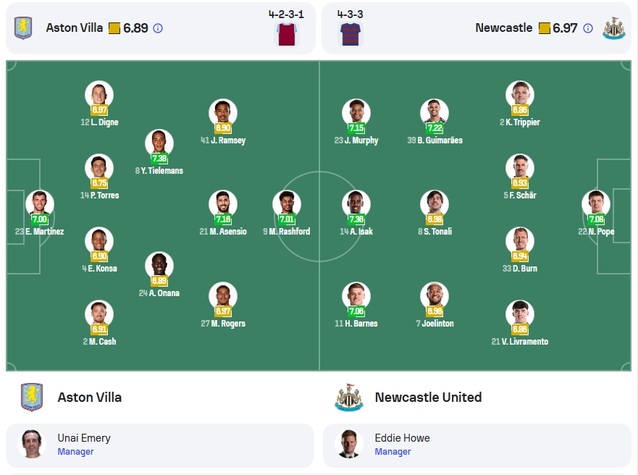Click Newcastle United team name heading
The width and height of the screenshot is (638, 475).
click(428, 397)
